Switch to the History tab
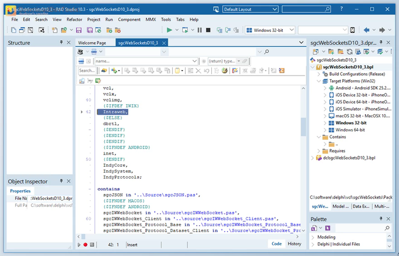The width and height of the screenshot is (399, 256). click(x=294, y=244)
